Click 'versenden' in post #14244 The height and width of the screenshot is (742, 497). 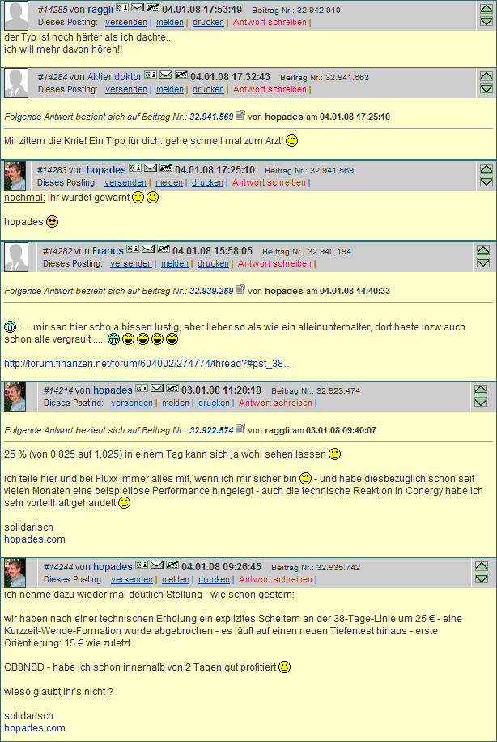tap(131, 580)
